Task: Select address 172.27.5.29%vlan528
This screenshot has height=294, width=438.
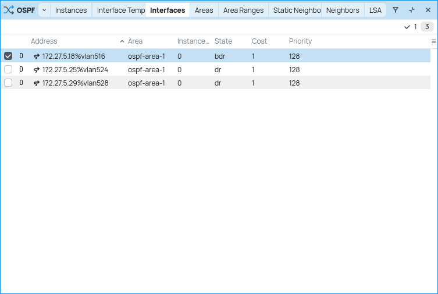Action: 76,83
